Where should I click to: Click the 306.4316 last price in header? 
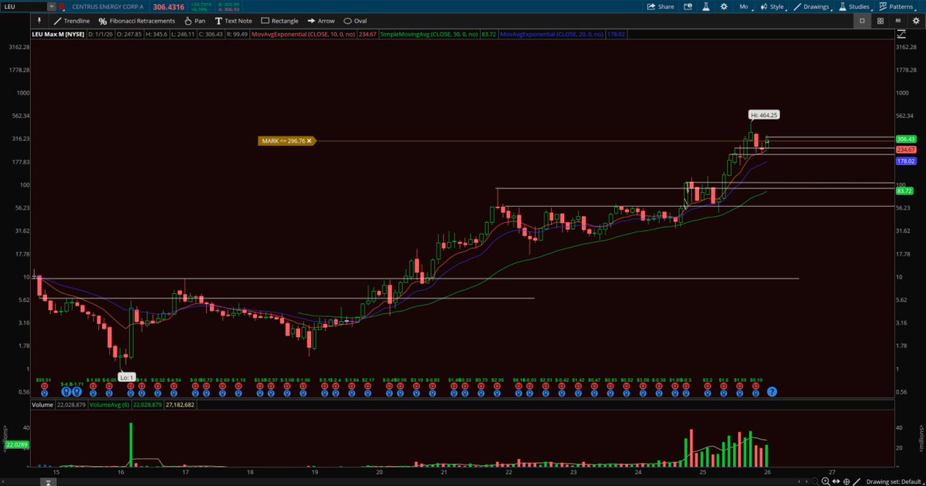point(170,6)
